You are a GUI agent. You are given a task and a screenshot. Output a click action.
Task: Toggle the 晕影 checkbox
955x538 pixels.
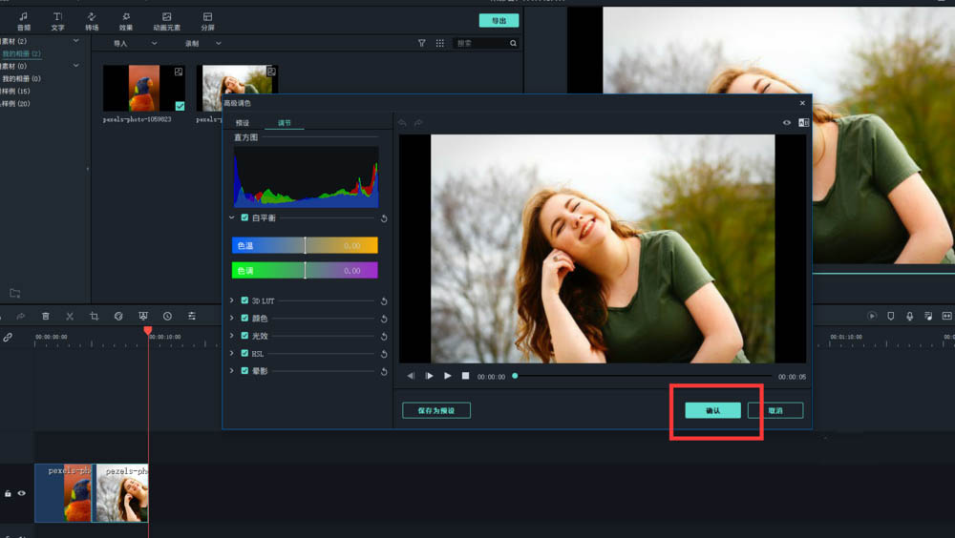coord(244,371)
